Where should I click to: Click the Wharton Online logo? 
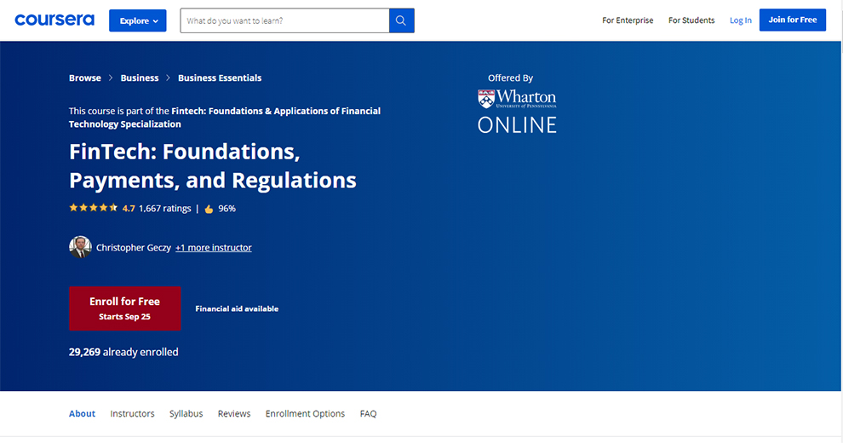(517, 112)
